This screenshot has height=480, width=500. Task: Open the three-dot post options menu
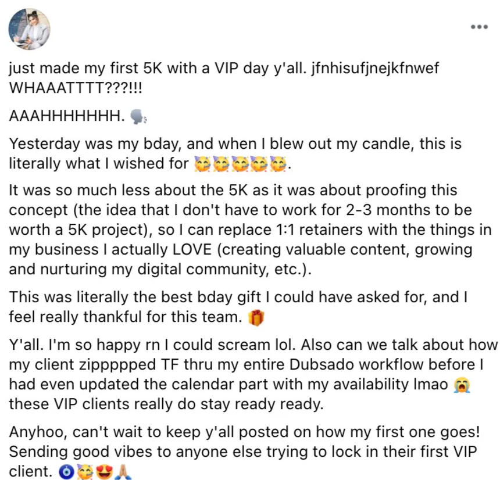(x=479, y=27)
